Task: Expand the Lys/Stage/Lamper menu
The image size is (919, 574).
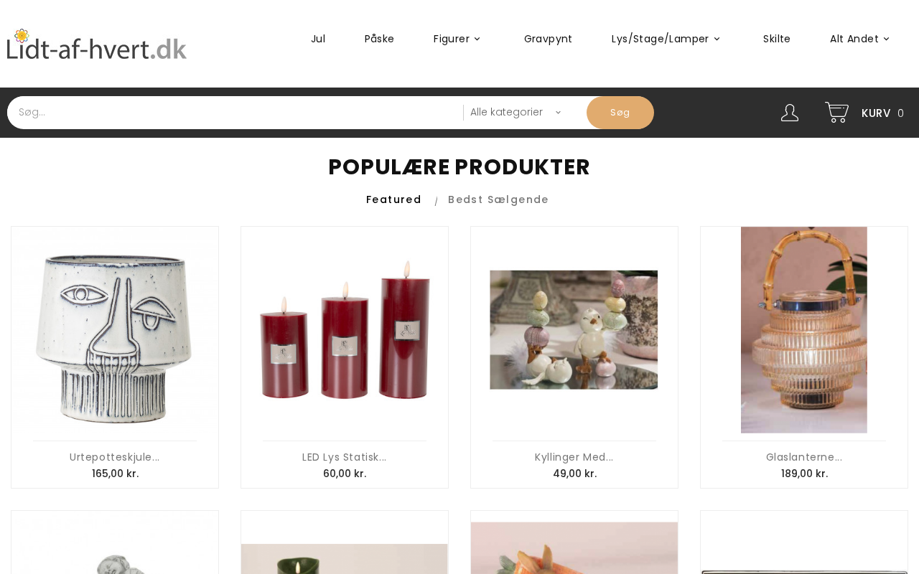Action: 666,39
